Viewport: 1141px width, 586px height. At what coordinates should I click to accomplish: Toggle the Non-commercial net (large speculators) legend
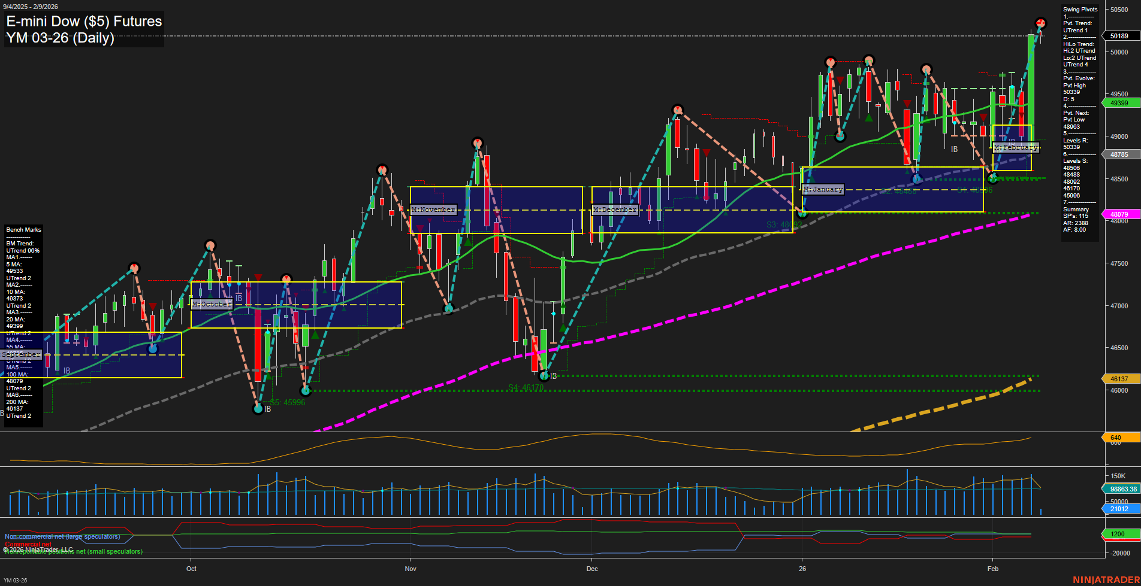[62, 536]
